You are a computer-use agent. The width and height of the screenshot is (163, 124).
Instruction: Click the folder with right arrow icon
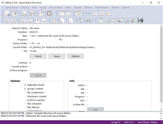[14, 21]
